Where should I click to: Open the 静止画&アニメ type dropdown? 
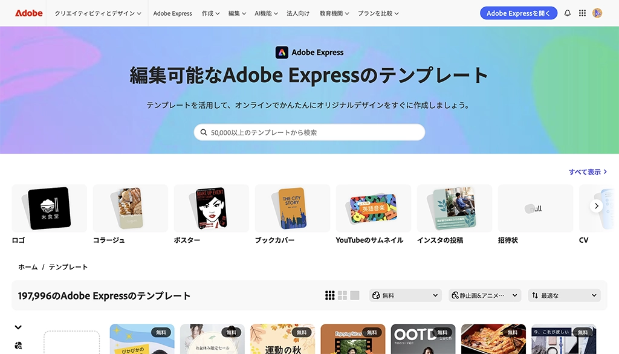tap(484, 295)
